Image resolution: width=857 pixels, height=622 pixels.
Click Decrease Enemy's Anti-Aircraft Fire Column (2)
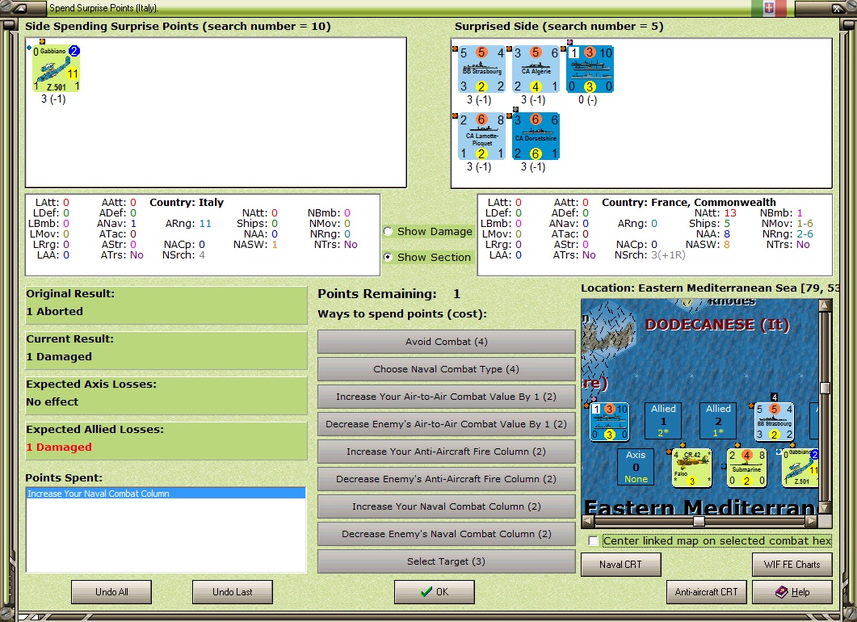click(446, 479)
